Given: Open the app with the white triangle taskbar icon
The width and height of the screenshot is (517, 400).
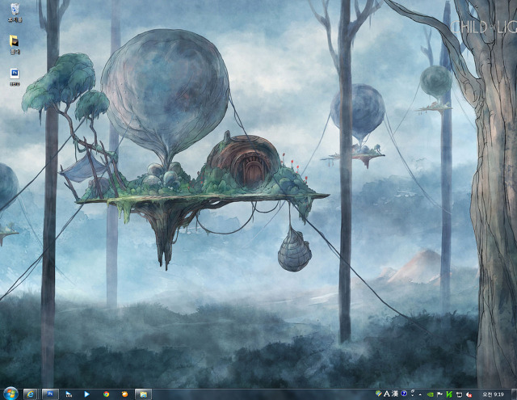Looking at the screenshot, I should (x=69, y=394).
